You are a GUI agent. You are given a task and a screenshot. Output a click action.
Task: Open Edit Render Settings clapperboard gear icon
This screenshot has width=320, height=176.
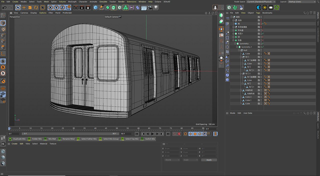tap(88, 7)
